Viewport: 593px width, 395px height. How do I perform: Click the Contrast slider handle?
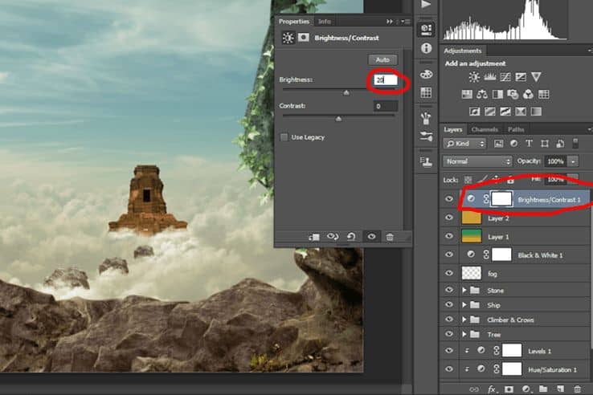click(338, 119)
